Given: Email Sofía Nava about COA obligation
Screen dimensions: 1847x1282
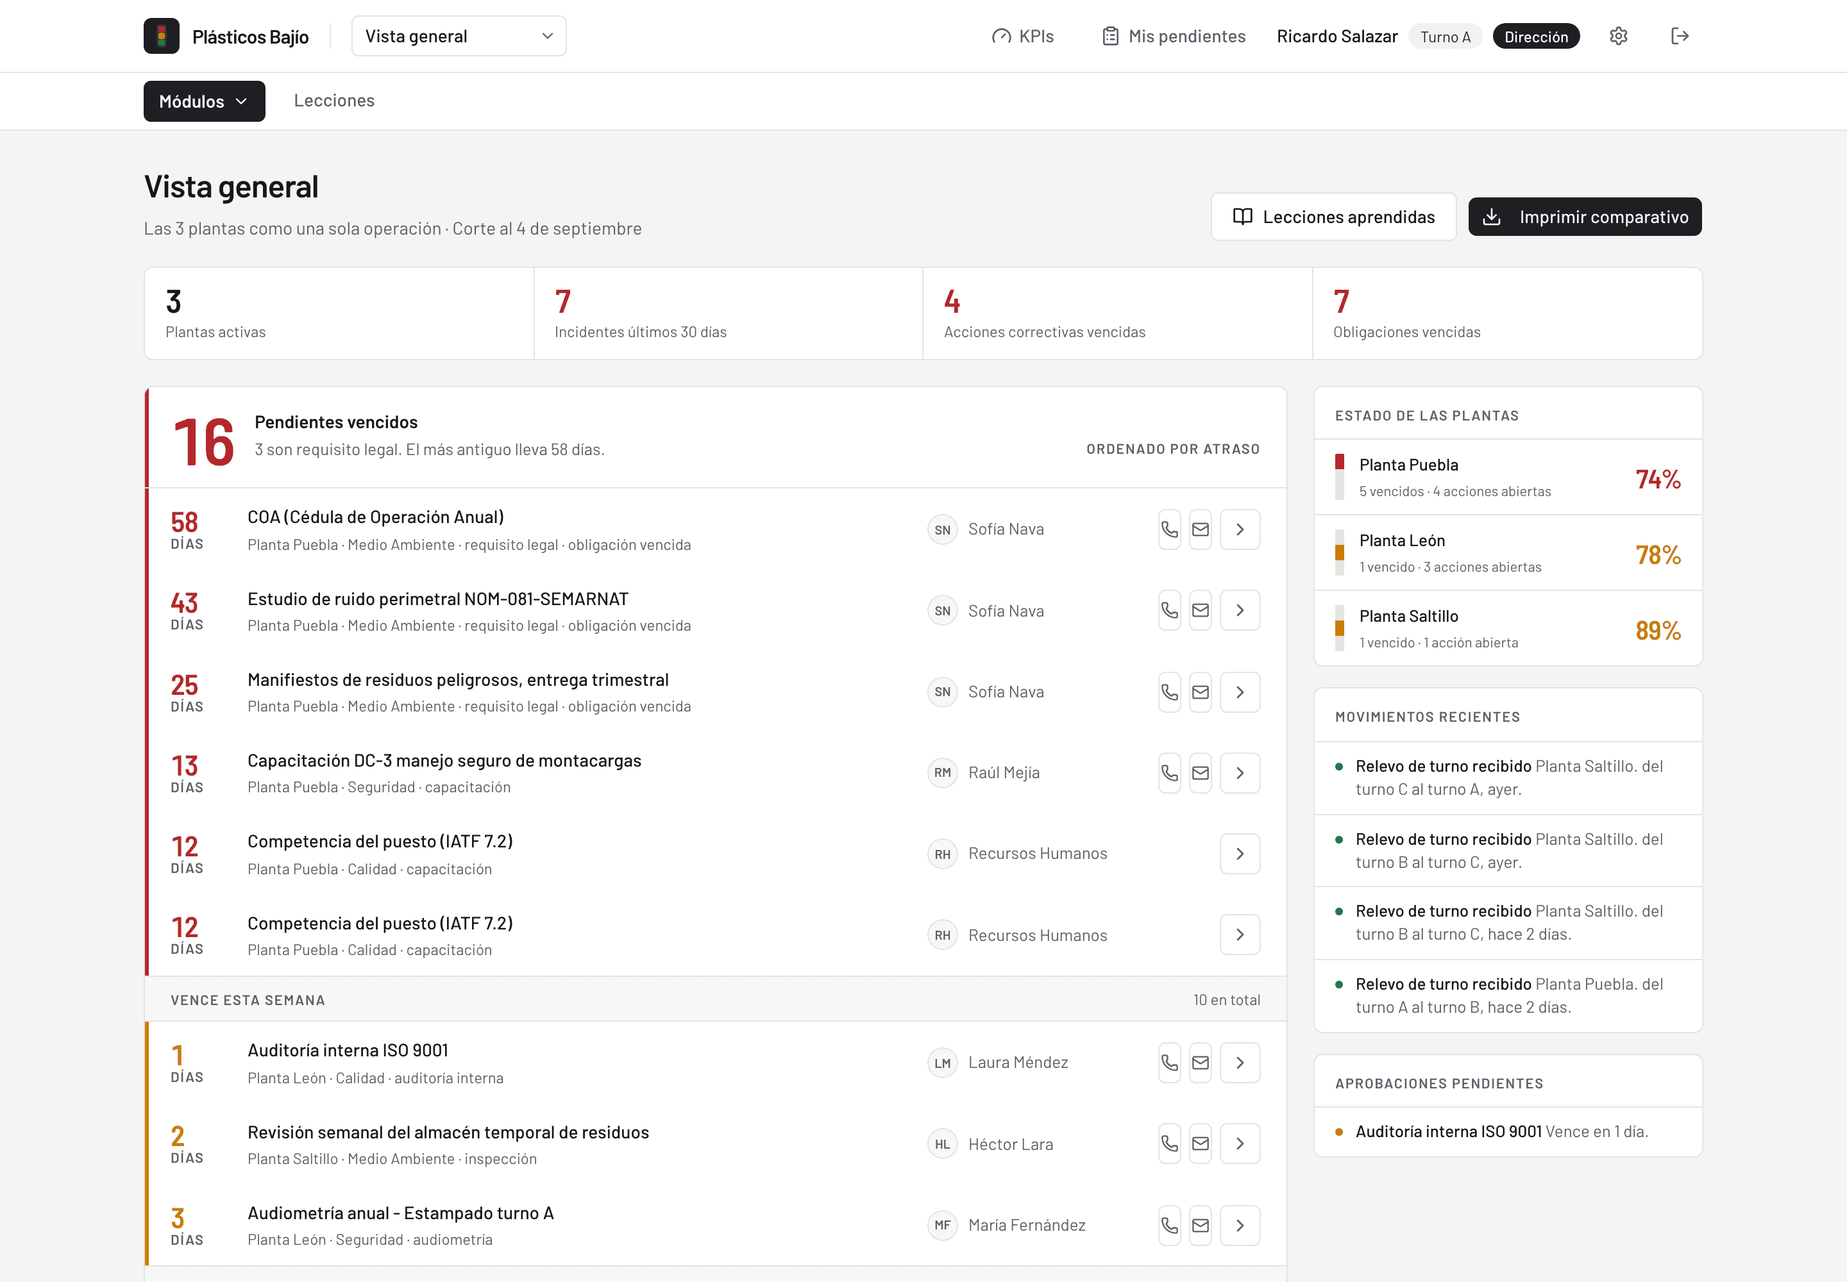Looking at the screenshot, I should click(x=1200, y=529).
